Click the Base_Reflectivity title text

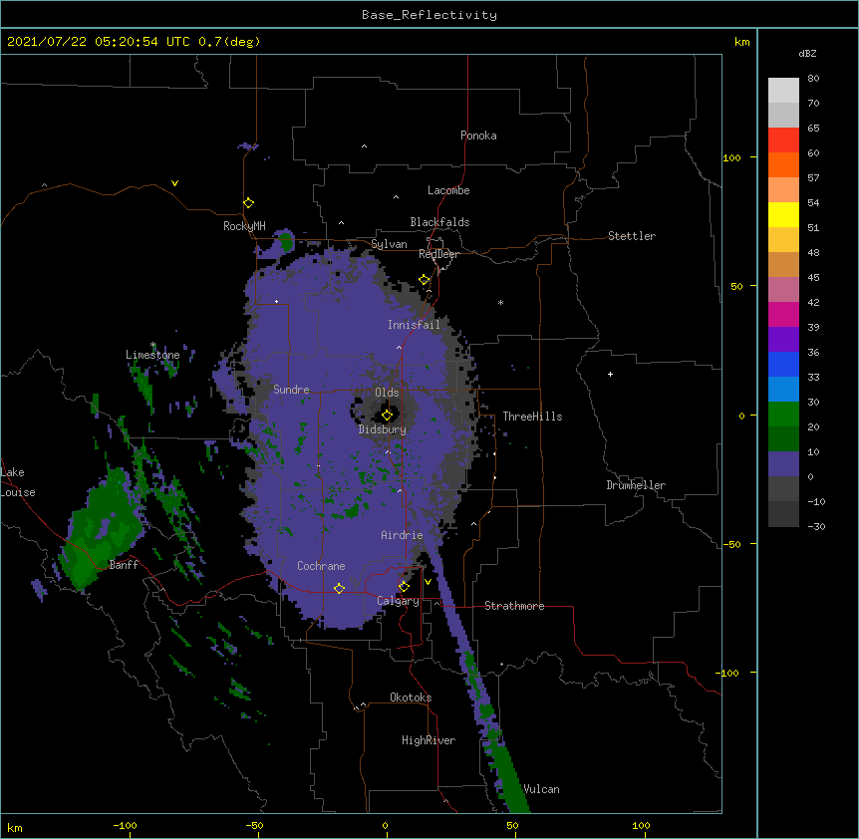(x=429, y=15)
